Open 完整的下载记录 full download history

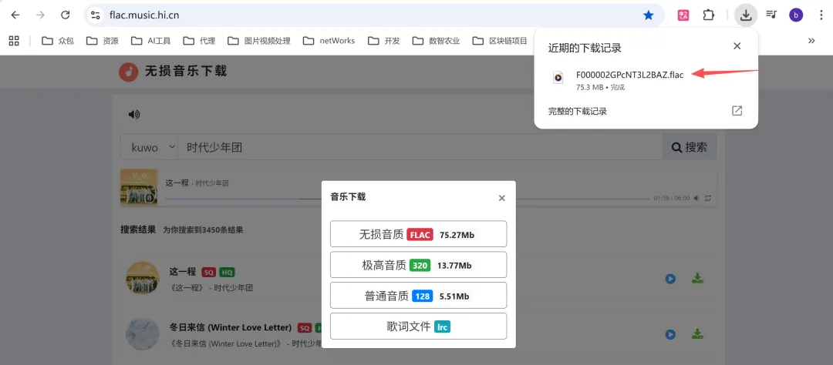578,112
